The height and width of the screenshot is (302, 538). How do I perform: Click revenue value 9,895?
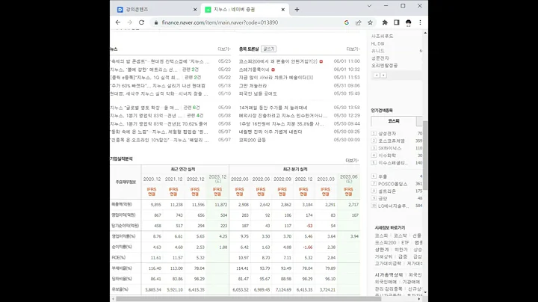coord(155,205)
